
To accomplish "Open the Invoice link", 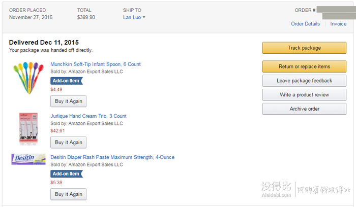I will click(338, 24).
